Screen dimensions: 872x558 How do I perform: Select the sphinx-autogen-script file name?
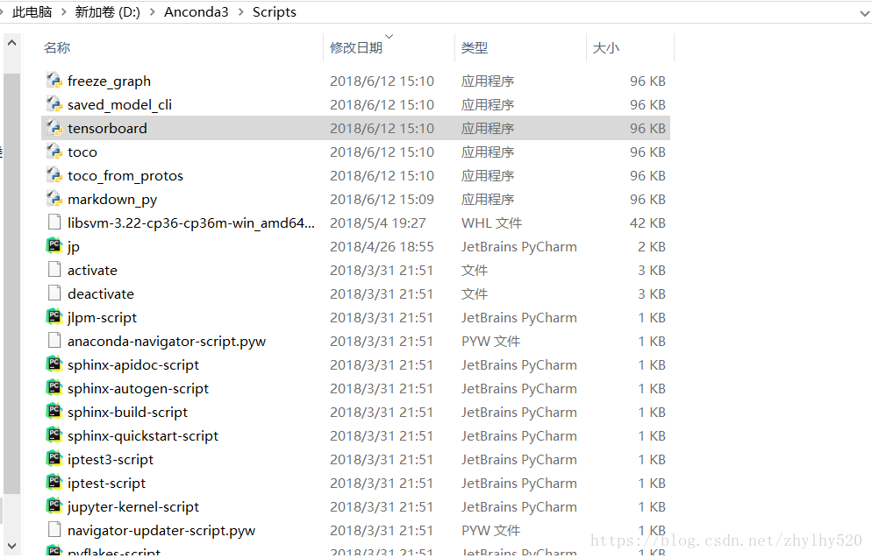138,389
